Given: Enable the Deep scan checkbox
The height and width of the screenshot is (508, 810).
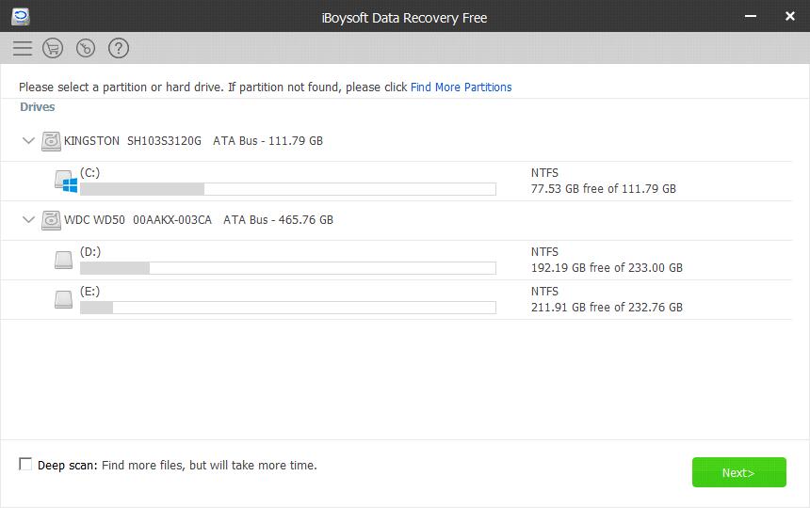Looking at the screenshot, I should tap(25, 465).
